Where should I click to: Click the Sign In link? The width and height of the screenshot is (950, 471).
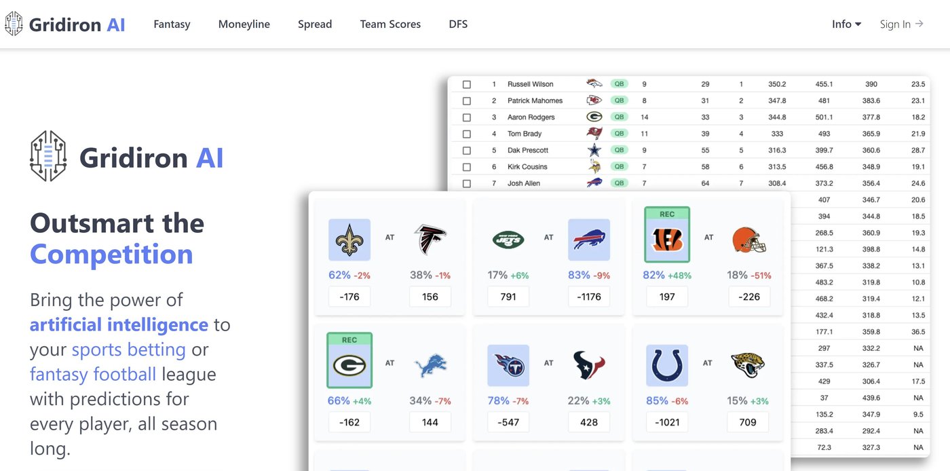click(x=901, y=24)
